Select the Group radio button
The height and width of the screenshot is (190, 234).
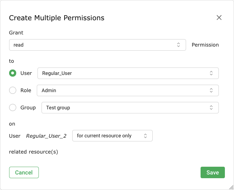[13, 108]
